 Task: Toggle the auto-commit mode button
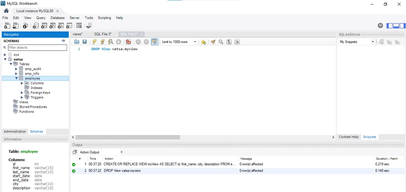click(x=155, y=42)
